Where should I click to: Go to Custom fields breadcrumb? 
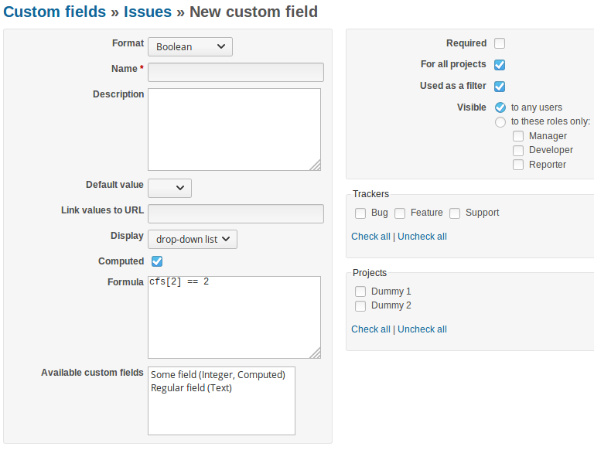(x=55, y=12)
